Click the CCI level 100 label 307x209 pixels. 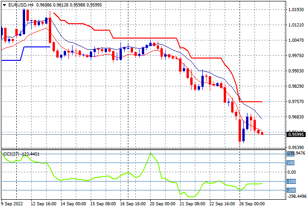(x=291, y=163)
